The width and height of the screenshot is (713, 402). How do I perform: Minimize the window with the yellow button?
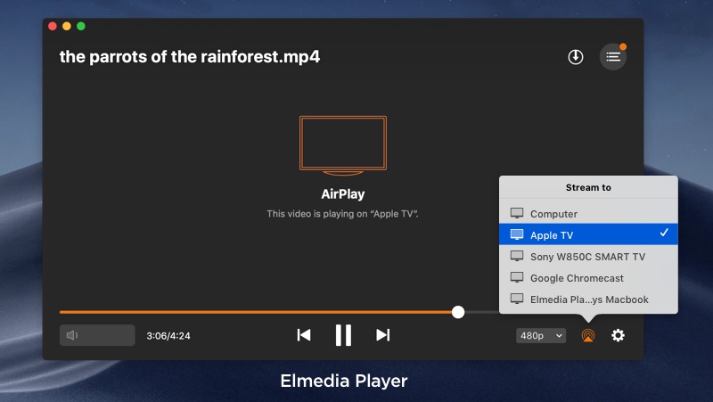click(66, 26)
